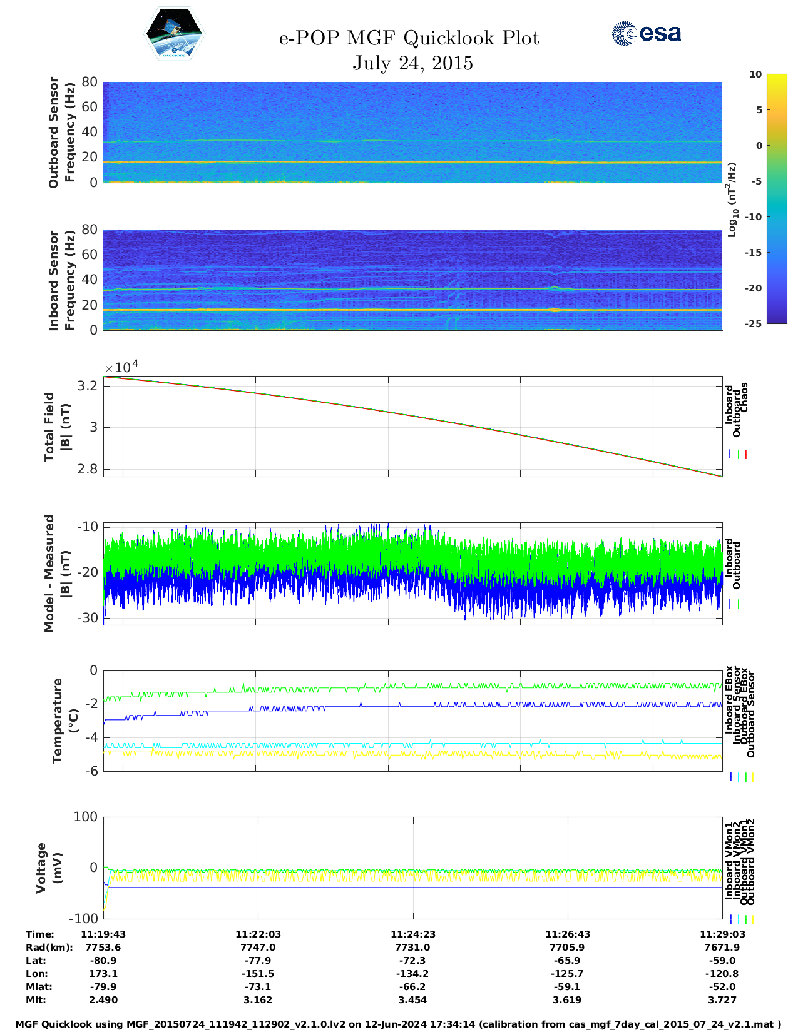Click the ESA logo
Screen dimensions: 798x1032
pyautogui.click(x=646, y=33)
